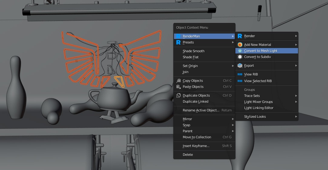Click the Copy Objects icon
Viewport: 328px width, 170px height.
pos(179,81)
